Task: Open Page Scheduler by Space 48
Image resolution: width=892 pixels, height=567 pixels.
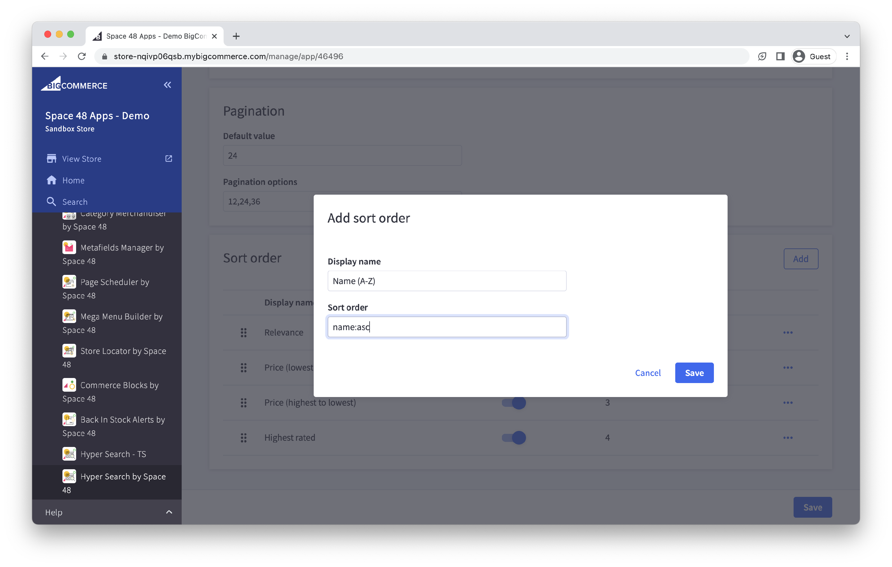Action: click(x=106, y=289)
